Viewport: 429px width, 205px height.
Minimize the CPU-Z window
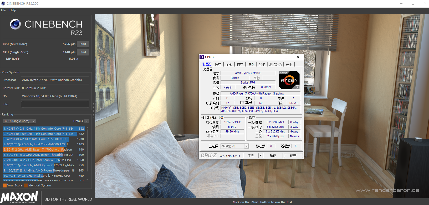click(x=274, y=57)
